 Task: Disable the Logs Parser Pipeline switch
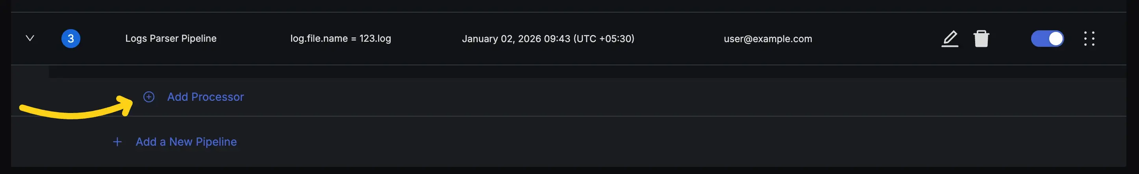click(x=1047, y=39)
